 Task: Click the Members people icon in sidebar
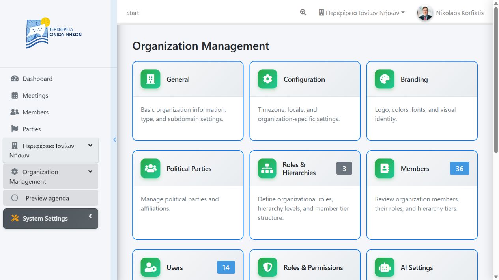[15, 112]
